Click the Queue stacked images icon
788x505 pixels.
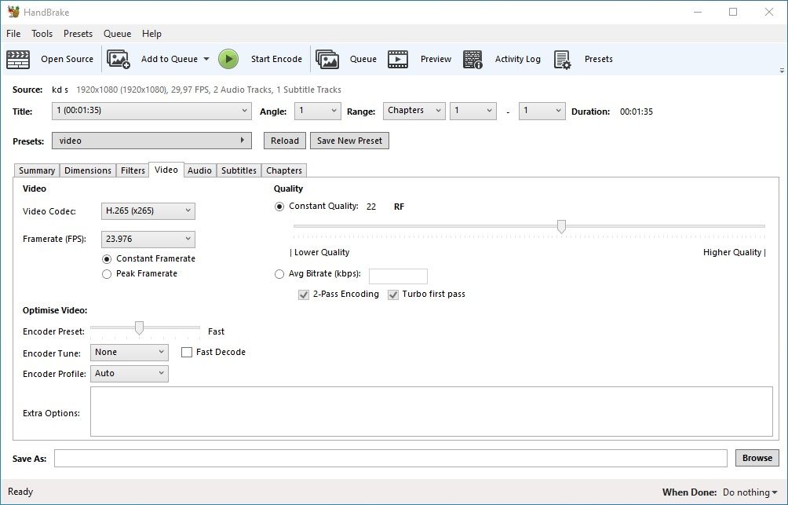click(327, 60)
